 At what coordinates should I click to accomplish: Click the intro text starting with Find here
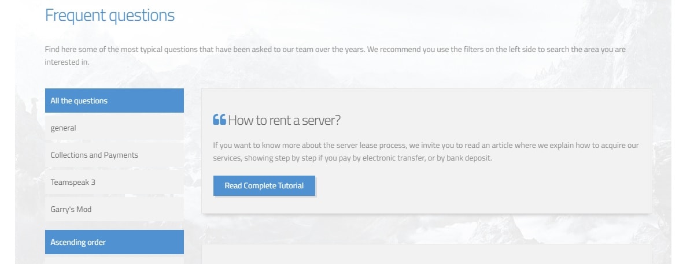(335, 55)
